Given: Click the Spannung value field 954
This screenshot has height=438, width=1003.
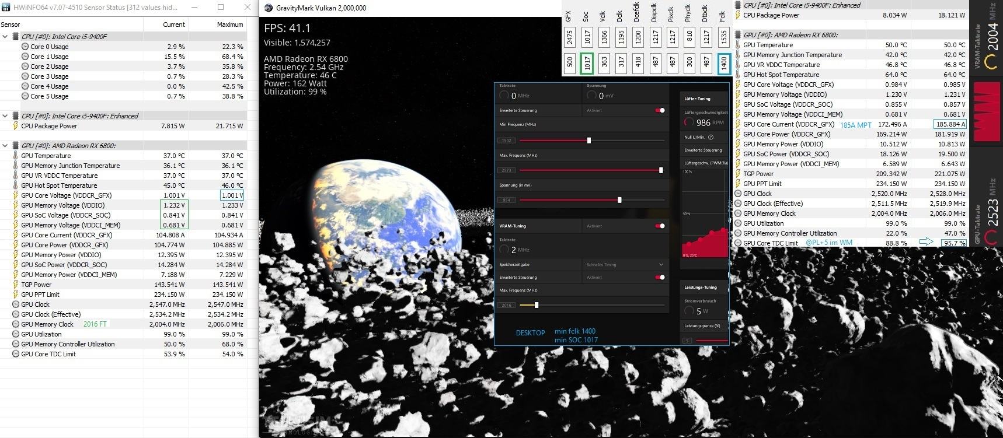Looking at the screenshot, I should (506, 200).
